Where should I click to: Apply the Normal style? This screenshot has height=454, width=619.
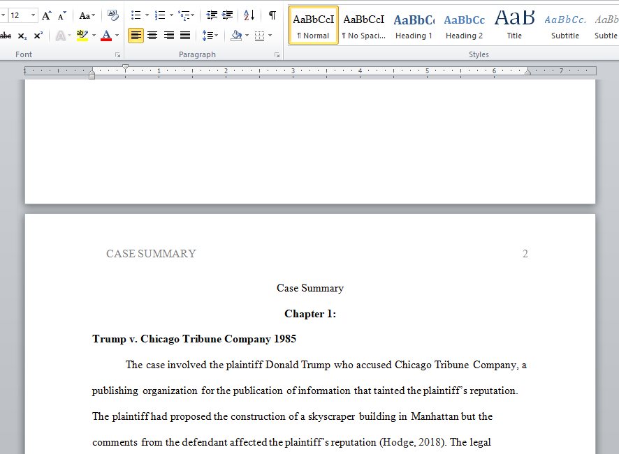[314, 25]
